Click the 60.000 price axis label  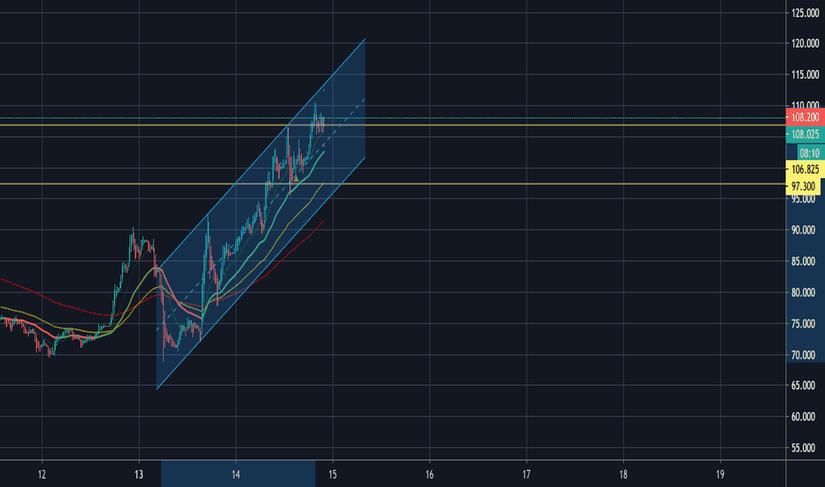804,416
